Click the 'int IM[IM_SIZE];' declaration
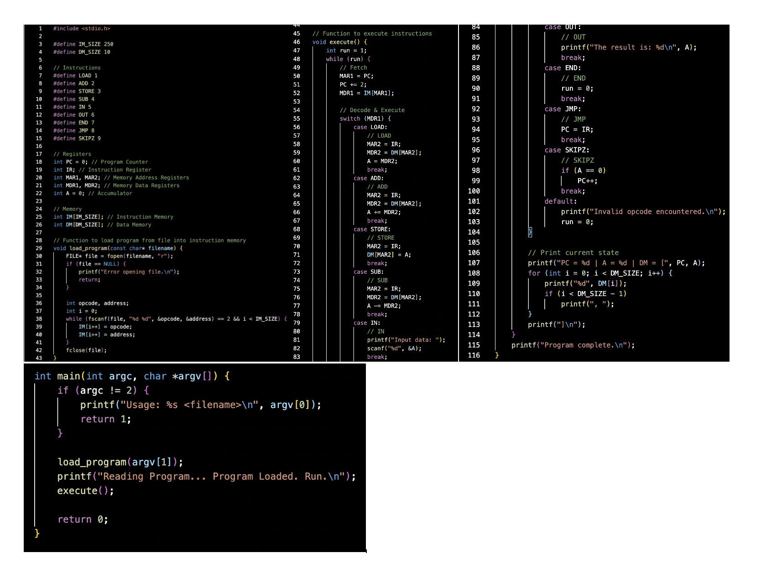Screen dimensions: 761x563 pos(78,217)
